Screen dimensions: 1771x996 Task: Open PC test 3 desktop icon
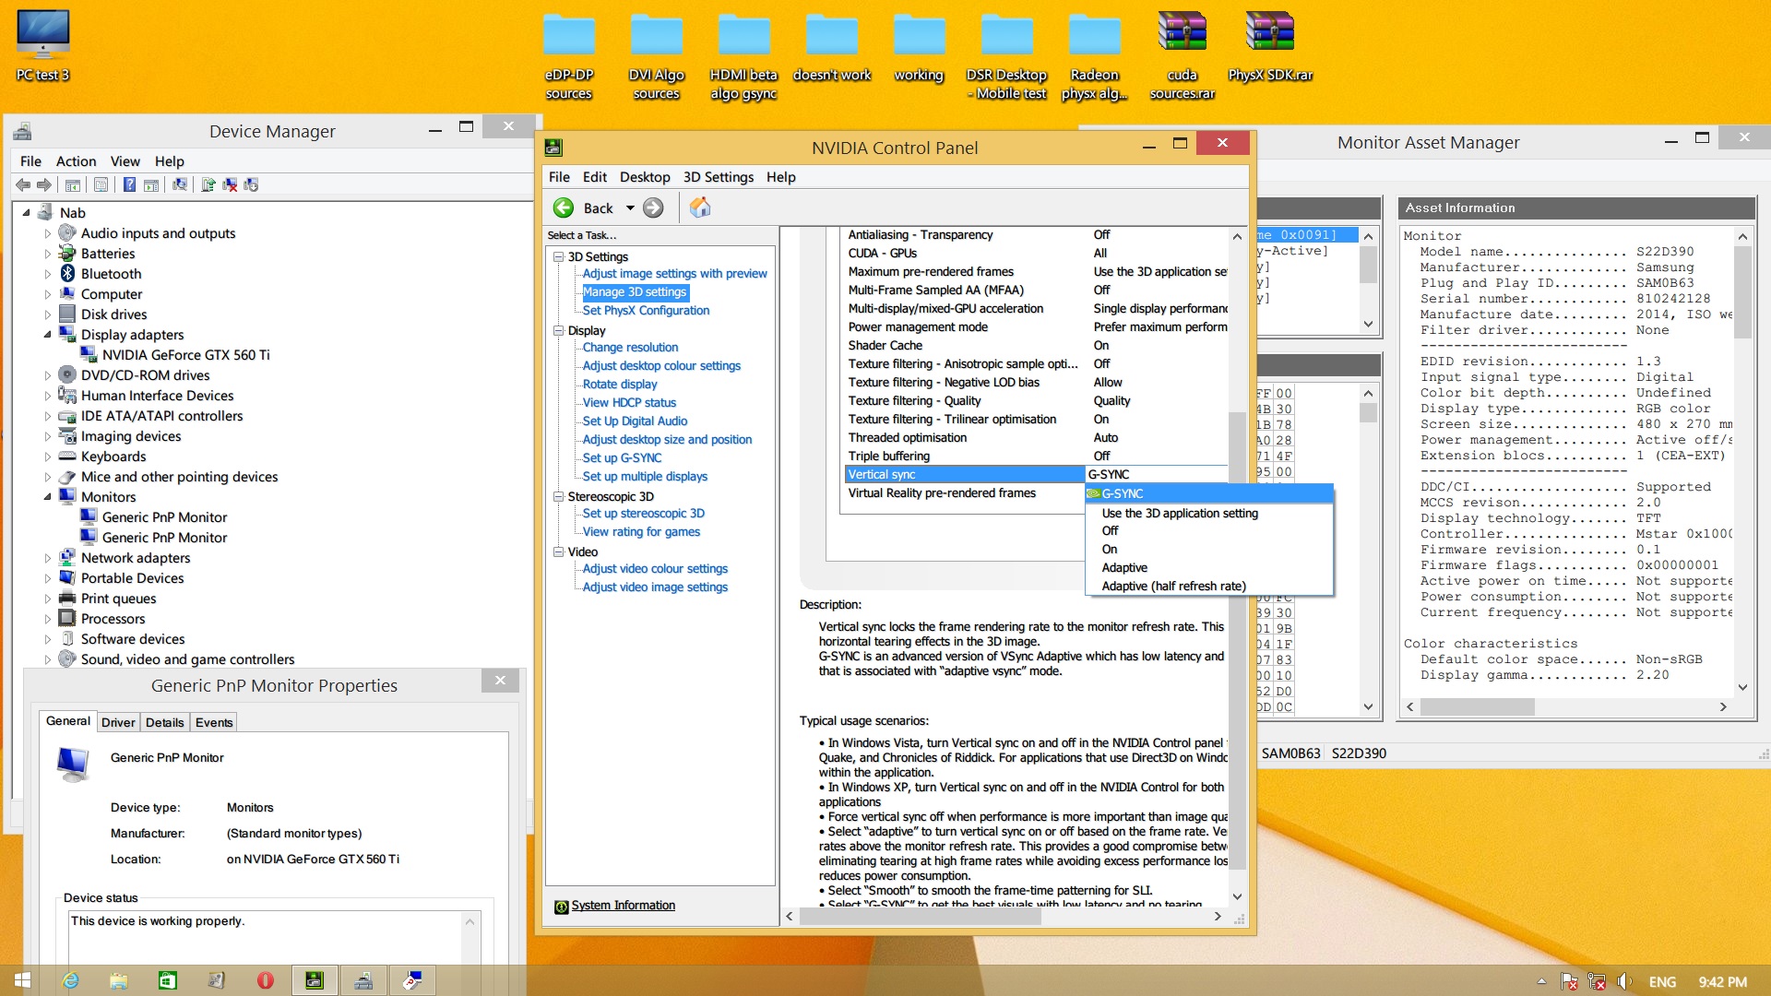coord(42,46)
